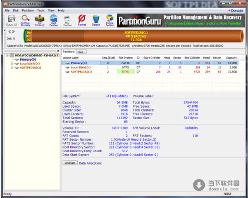The image size is (248, 198).
Task: Expand SOFTPEDIA(C:) in the tree
Action: tap(12, 68)
